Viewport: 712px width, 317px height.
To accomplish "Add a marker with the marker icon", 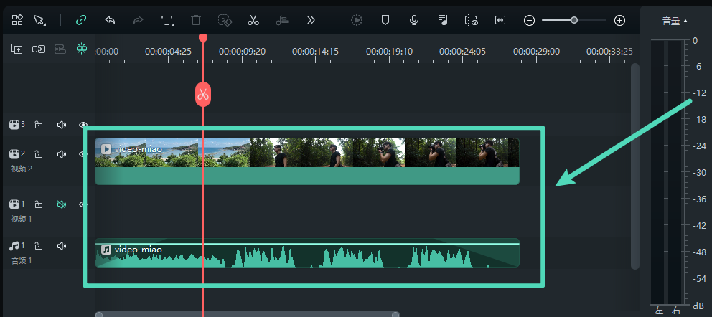I will [385, 20].
